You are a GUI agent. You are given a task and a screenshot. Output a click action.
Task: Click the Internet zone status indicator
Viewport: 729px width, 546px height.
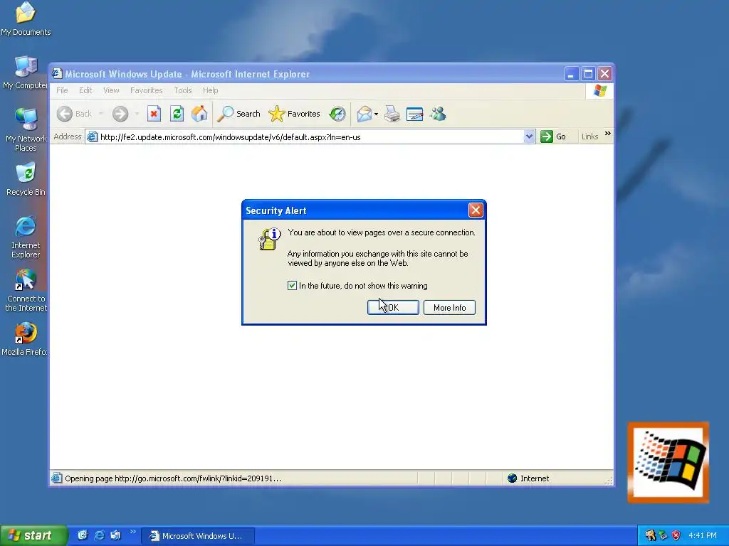(528, 478)
